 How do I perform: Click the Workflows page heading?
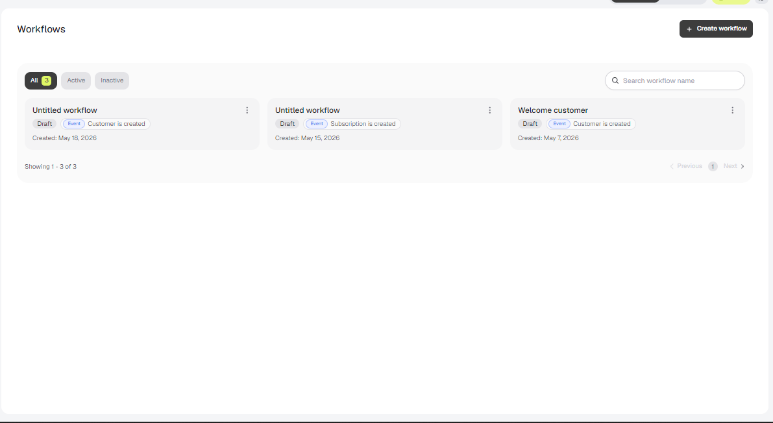point(42,29)
